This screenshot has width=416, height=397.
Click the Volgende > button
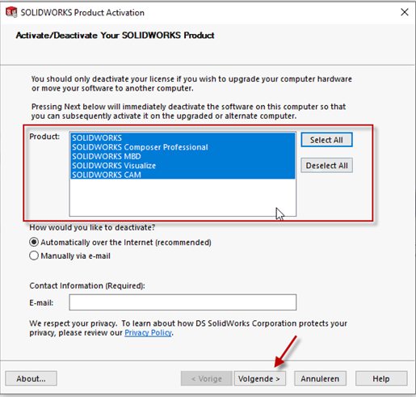click(259, 378)
